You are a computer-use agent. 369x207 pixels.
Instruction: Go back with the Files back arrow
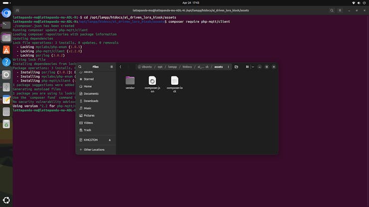coord(120,67)
